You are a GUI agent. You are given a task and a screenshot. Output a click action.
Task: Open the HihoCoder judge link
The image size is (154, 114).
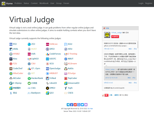coord(18,73)
